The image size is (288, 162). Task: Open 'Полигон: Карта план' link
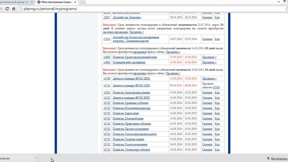pos(126,113)
